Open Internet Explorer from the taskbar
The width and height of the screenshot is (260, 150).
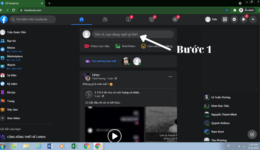[38, 146]
